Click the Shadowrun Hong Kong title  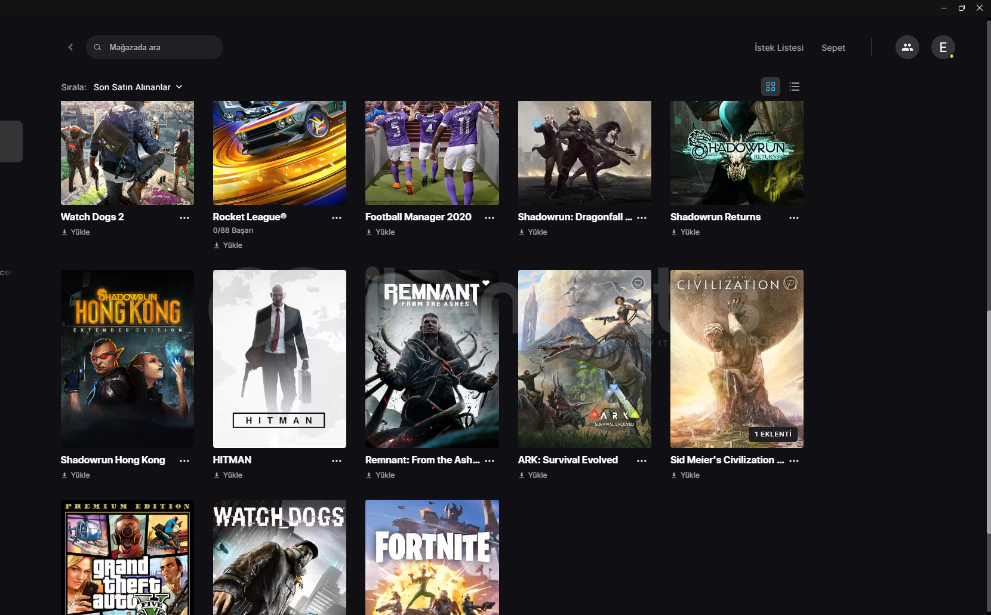(x=113, y=460)
